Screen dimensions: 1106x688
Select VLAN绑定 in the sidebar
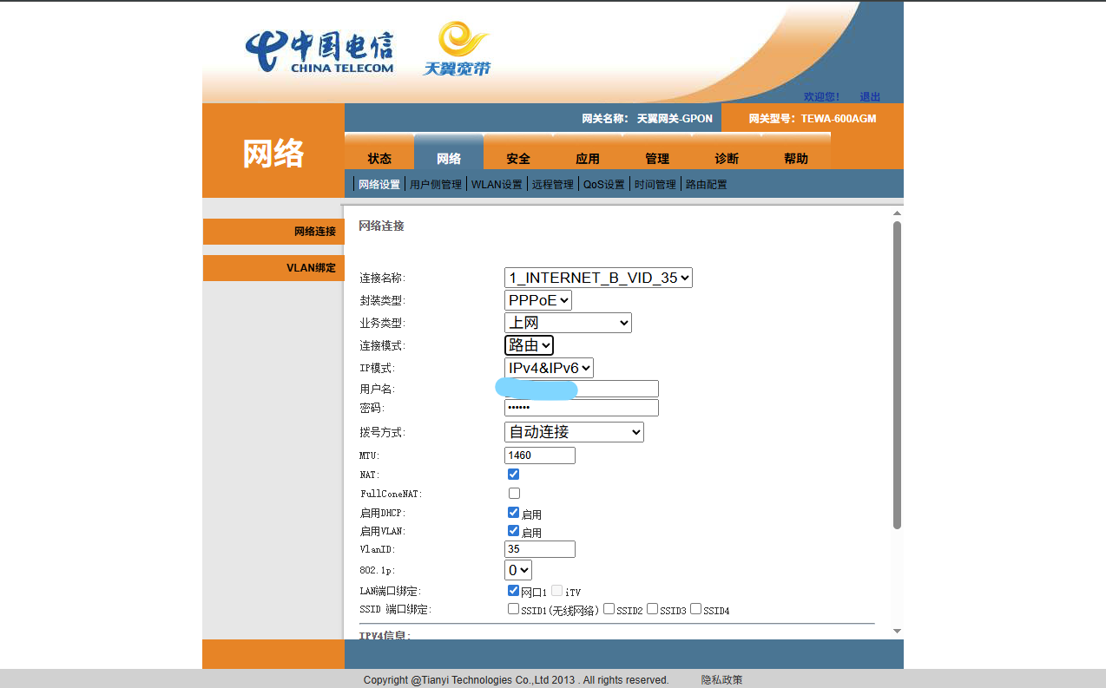[x=311, y=267]
